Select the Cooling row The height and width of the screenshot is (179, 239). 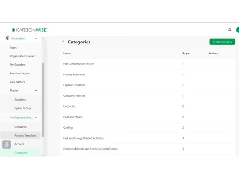coord(148,128)
